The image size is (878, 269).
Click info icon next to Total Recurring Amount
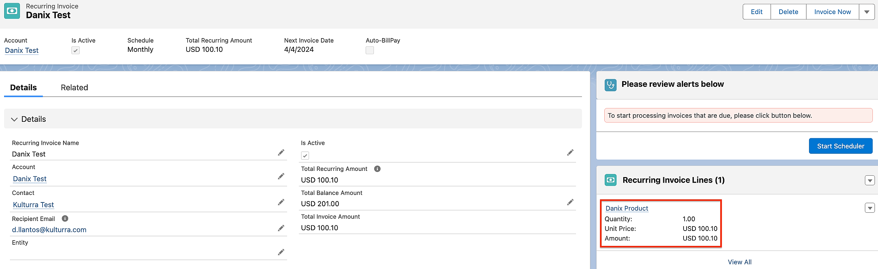[x=377, y=169]
